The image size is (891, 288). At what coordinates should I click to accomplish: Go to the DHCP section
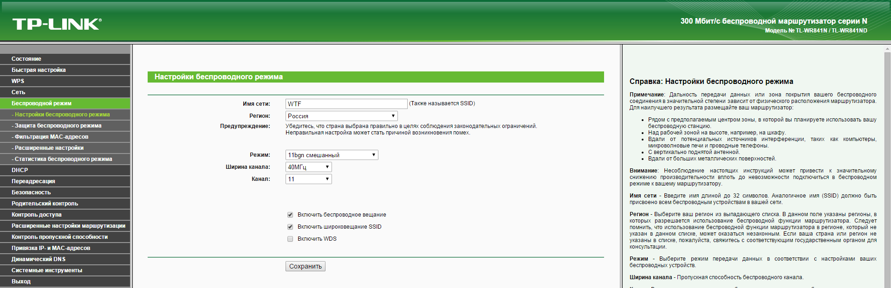[65, 170]
